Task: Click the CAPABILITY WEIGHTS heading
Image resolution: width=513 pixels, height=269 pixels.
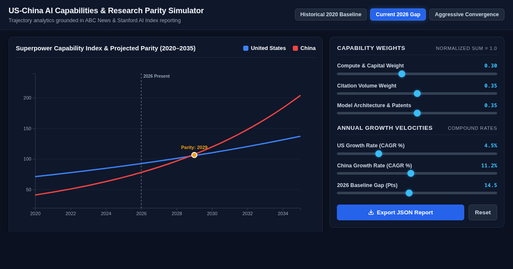Action: (371, 48)
